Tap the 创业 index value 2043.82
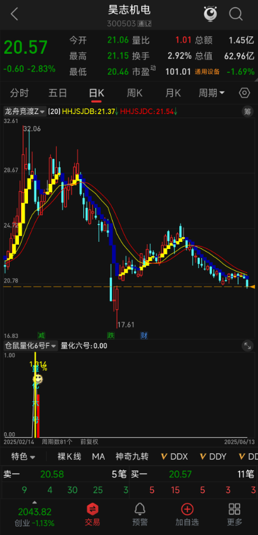The height and width of the screenshot is (535, 258). (35, 512)
